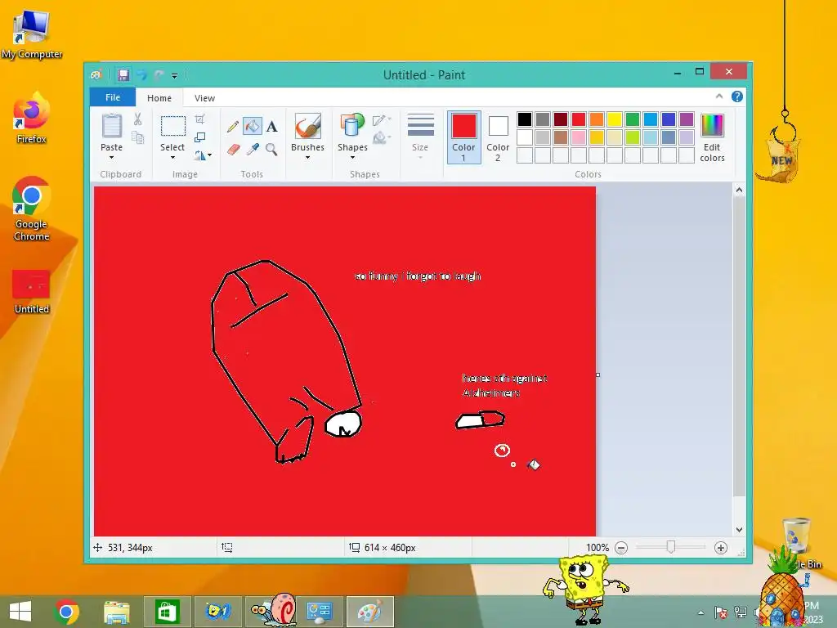Click the Shapes gallery icon
The image size is (837, 628).
coord(351,127)
